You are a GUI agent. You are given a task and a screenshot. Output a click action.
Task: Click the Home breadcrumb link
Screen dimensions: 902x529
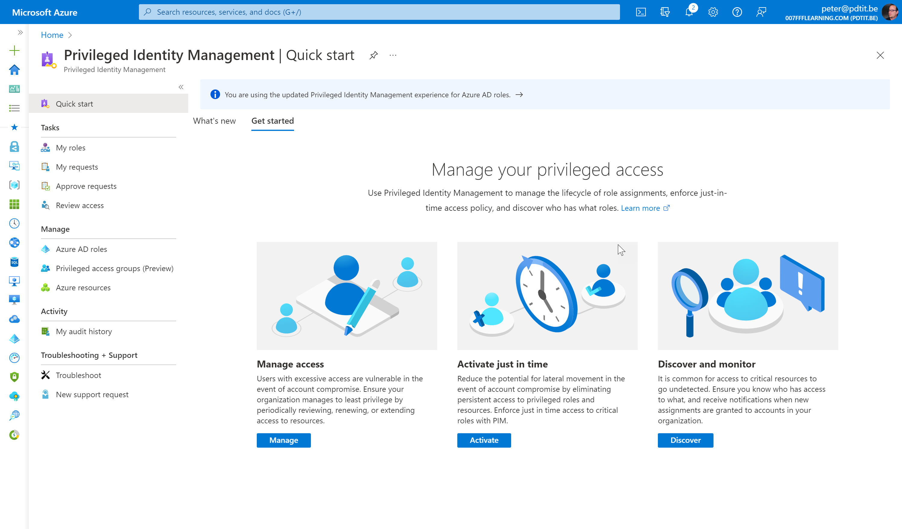click(52, 35)
